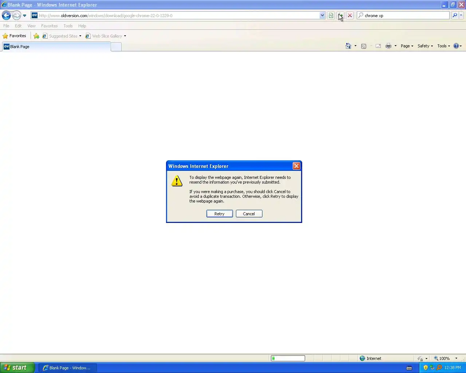Screen dimensions: 466x373
Task: Click the security shield tray icon
Action: click(x=426, y=368)
